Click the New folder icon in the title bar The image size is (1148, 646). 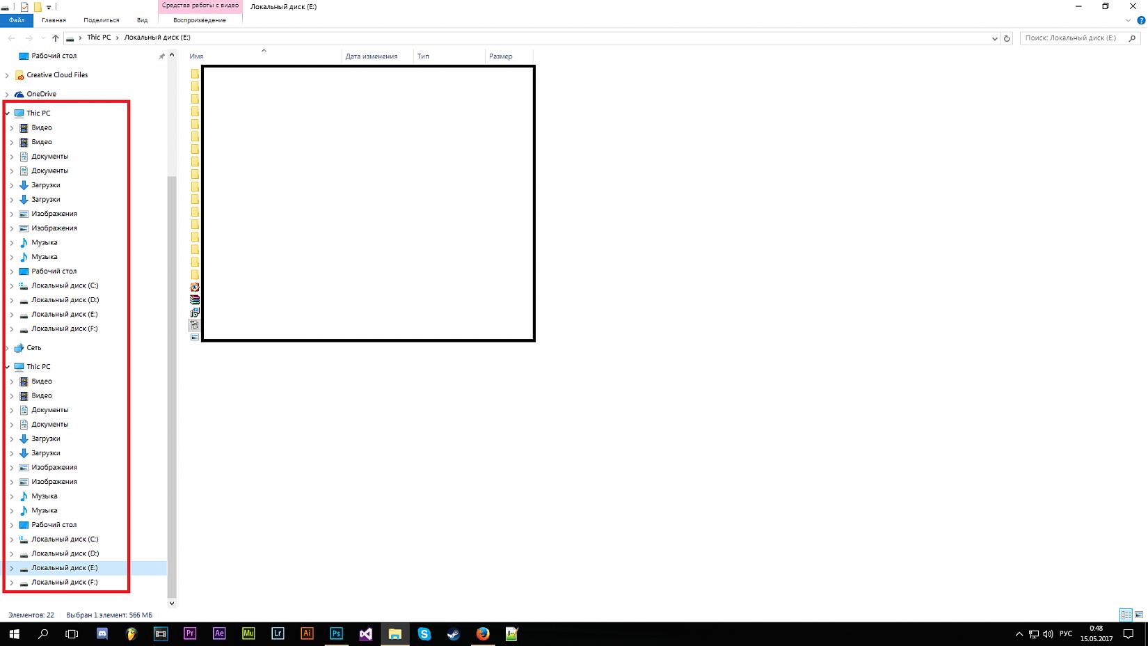(x=38, y=7)
